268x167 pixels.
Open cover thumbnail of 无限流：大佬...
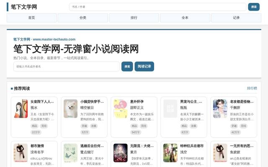click(x=121, y=153)
